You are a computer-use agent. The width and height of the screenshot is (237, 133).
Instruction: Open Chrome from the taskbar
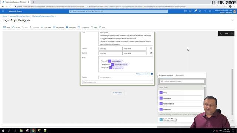pyautogui.click(x=33, y=130)
